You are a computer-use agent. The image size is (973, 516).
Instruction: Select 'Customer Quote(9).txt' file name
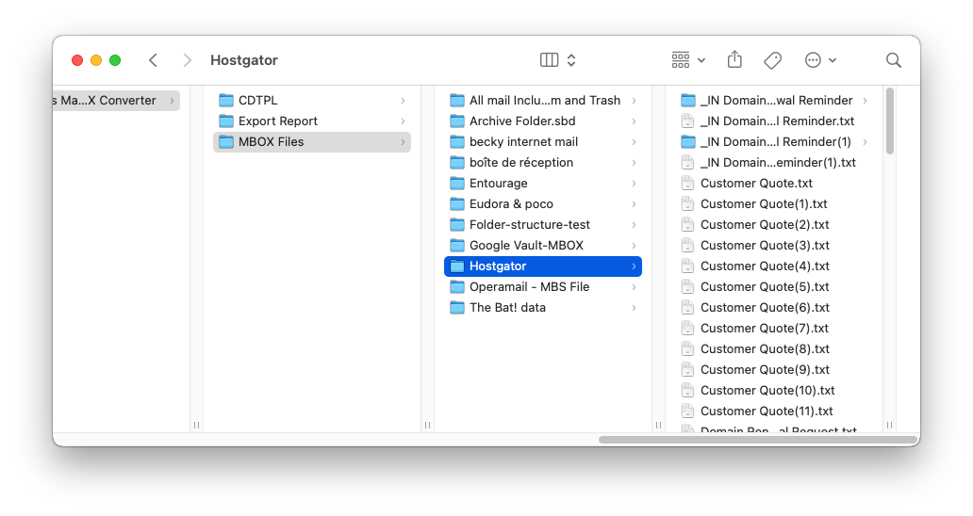766,369
